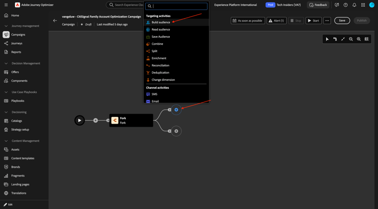Select the Fork activity node
This screenshot has height=209, width=378.
pos(131,121)
